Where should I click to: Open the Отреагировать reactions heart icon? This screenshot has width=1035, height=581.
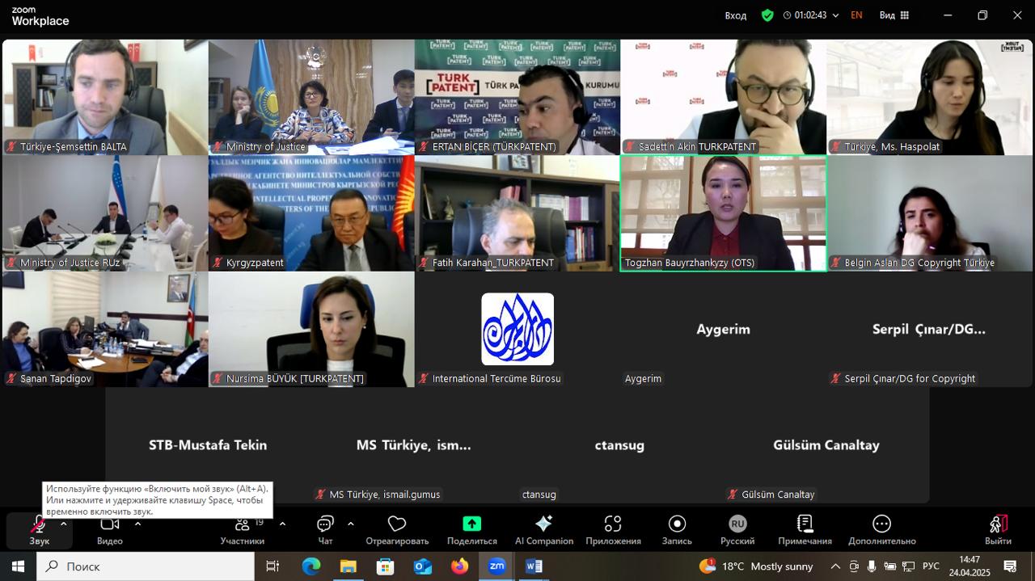pos(397,524)
